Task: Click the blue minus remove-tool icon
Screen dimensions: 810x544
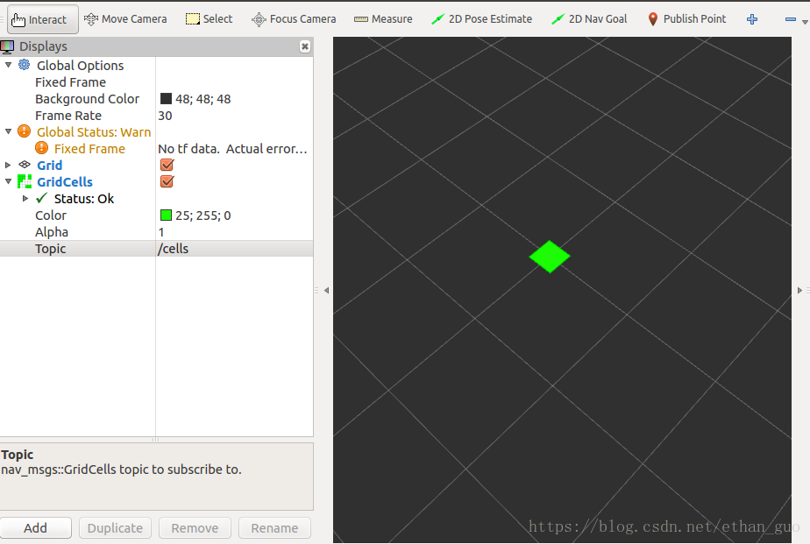Action: point(791,19)
